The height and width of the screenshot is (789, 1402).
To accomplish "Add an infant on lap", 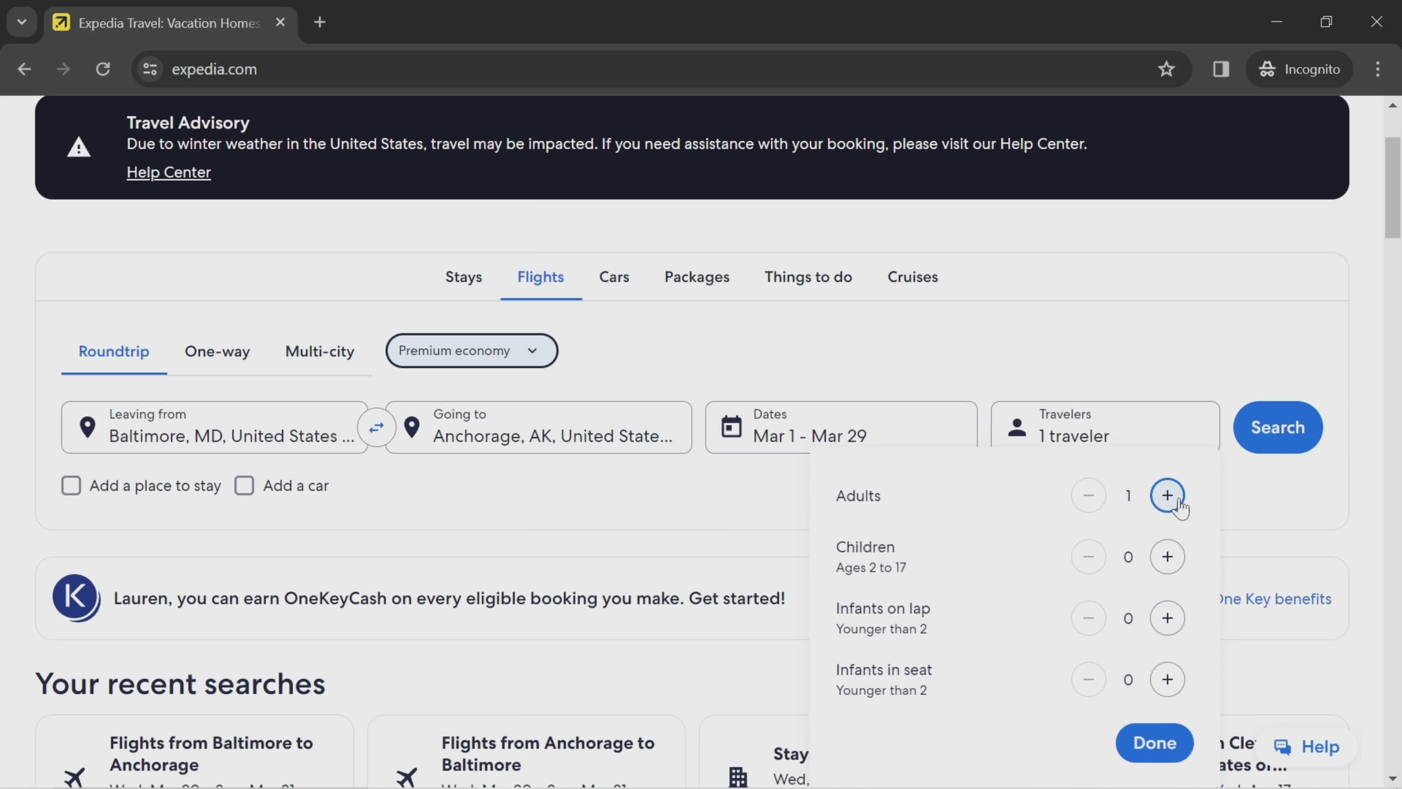I will 1167,618.
